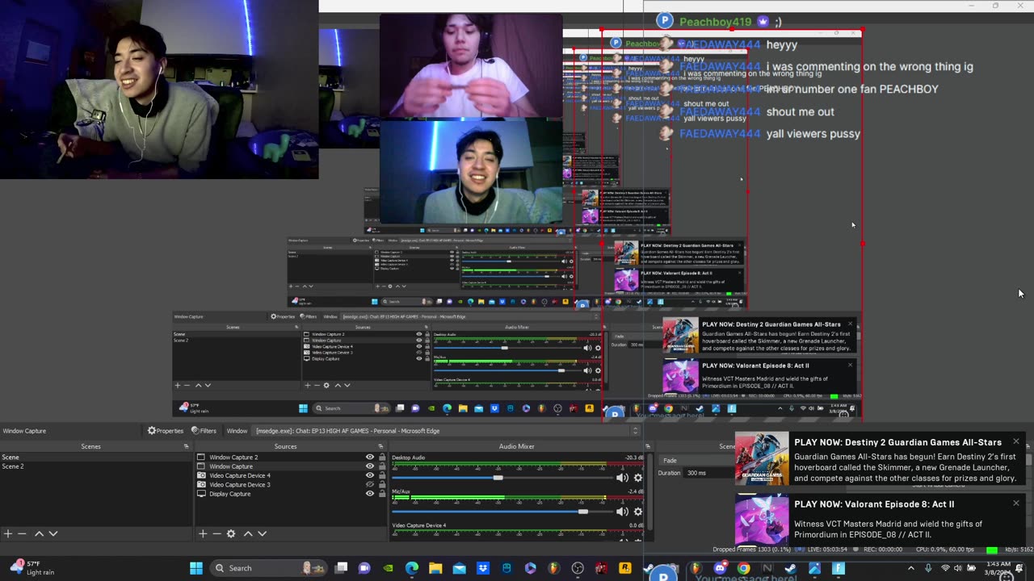Hide the Window Capture source

click(x=370, y=466)
